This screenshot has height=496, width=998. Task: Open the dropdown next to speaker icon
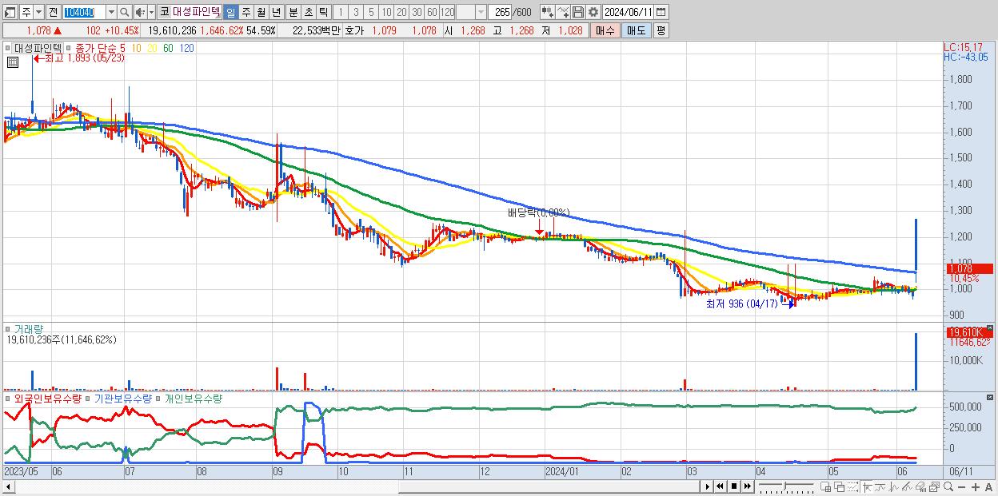click(x=151, y=12)
